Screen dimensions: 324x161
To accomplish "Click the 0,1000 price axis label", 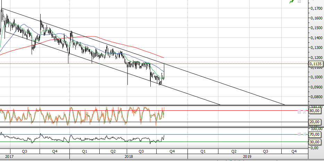I will point(316,77).
